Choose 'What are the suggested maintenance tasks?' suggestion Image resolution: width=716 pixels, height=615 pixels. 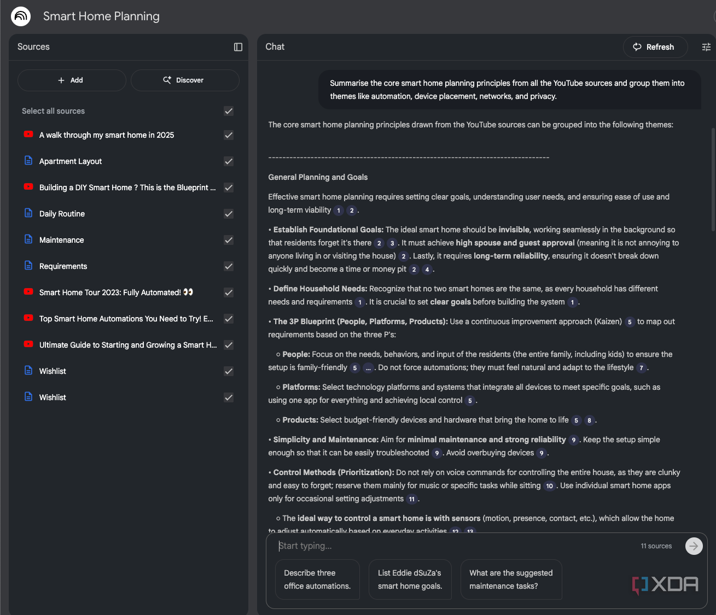click(x=511, y=579)
